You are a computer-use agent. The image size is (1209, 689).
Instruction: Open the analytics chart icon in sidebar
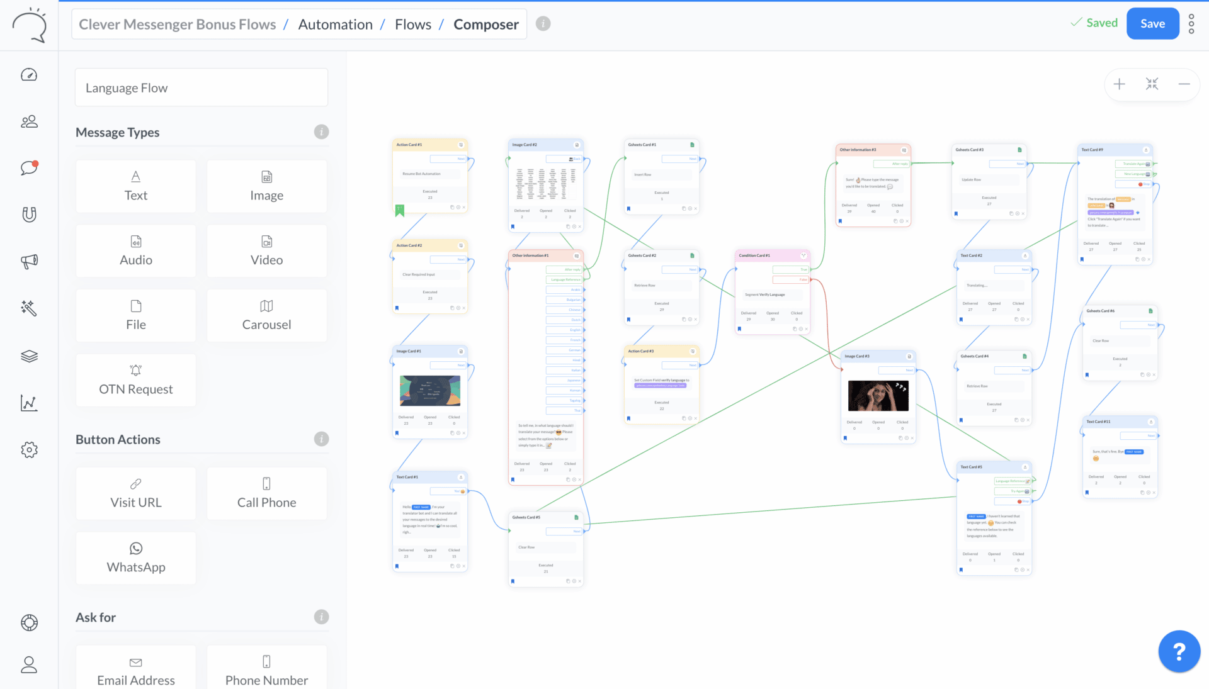click(x=29, y=403)
